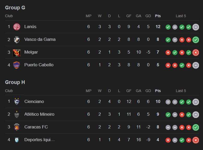Click Group H's Last 5 column header
The width and height of the screenshot is (203, 150).
point(181,91)
